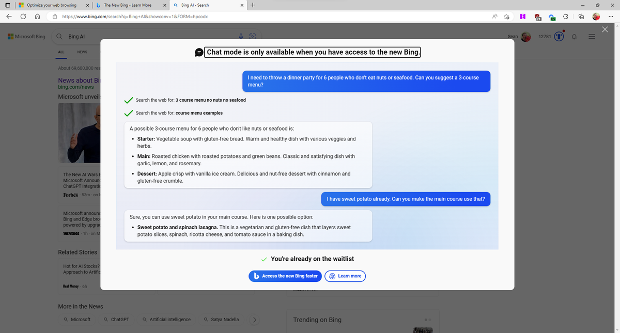Click the Starter vegetable soup bullet
This screenshot has height=333, width=620.
pos(246,142)
